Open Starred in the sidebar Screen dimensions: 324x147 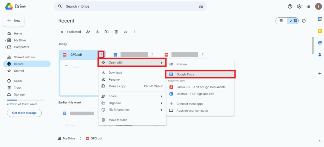tap(27, 71)
